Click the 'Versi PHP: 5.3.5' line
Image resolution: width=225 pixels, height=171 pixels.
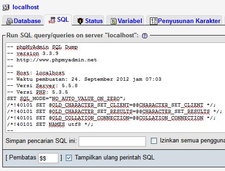[x=38, y=92]
